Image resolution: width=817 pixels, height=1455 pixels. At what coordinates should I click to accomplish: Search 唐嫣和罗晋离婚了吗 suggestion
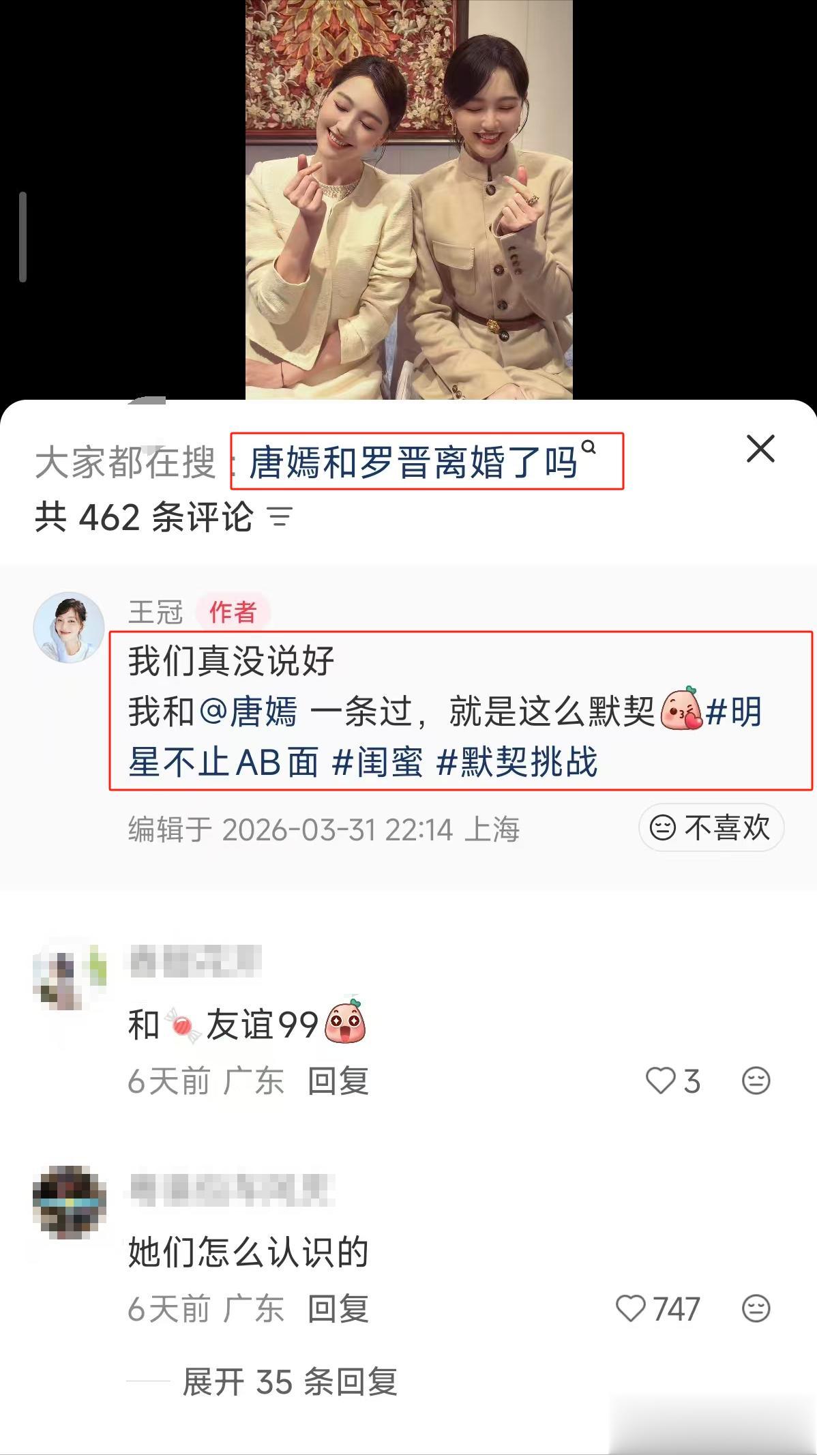pos(413,462)
